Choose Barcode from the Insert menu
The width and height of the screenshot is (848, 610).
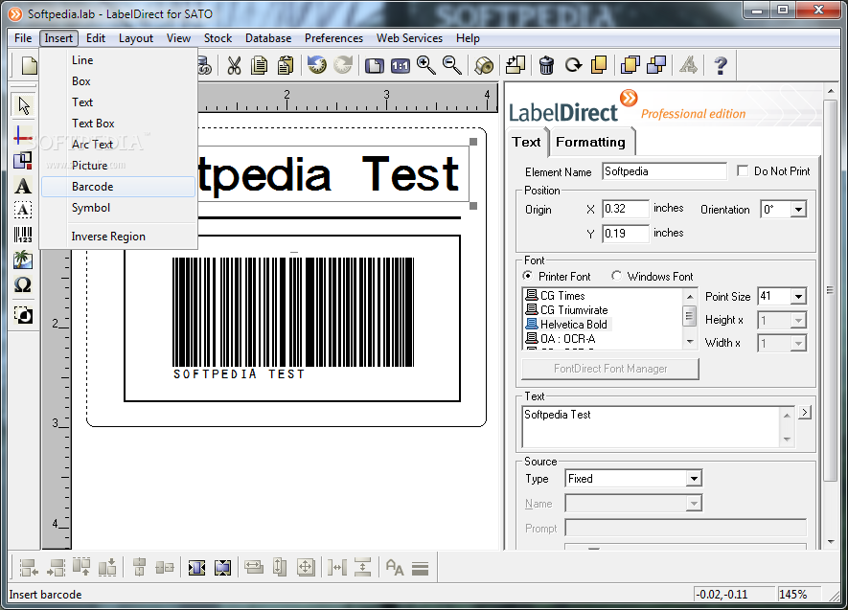click(x=118, y=187)
